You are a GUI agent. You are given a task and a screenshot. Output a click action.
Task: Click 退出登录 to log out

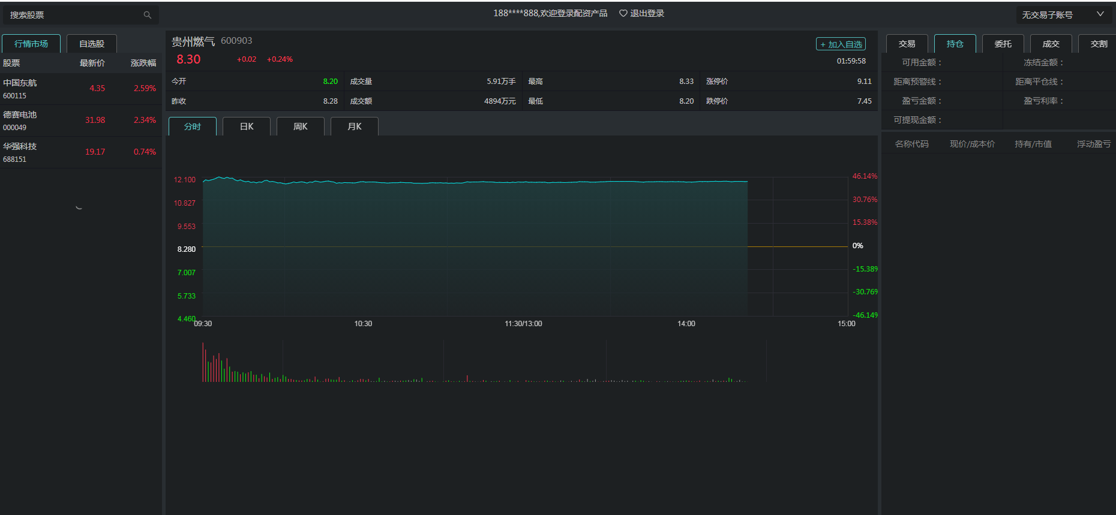pos(647,13)
